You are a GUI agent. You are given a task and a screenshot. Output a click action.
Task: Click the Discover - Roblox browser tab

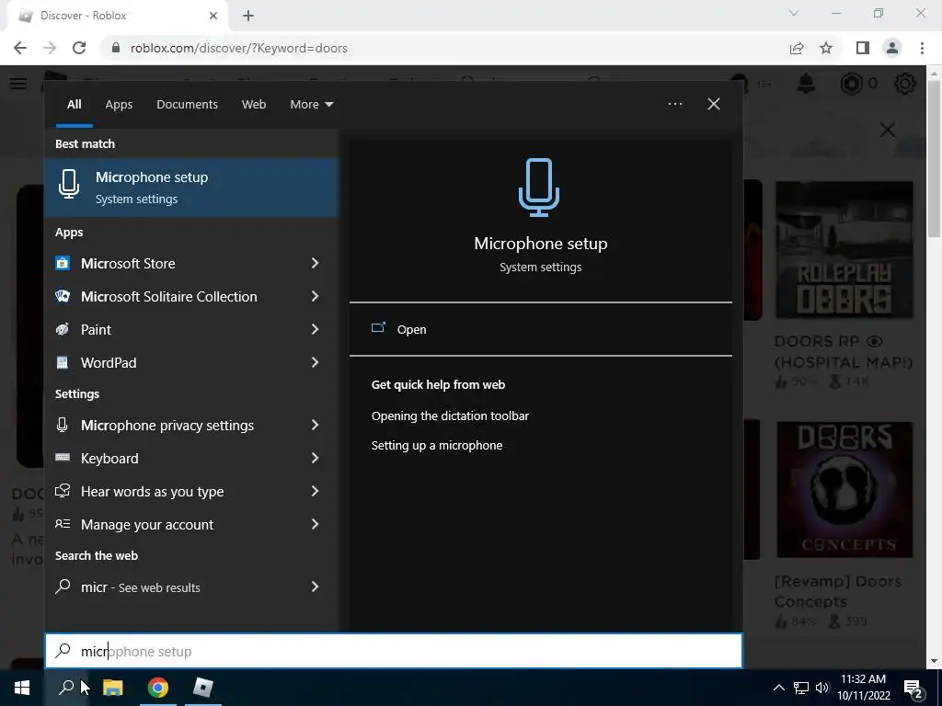click(117, 16)
